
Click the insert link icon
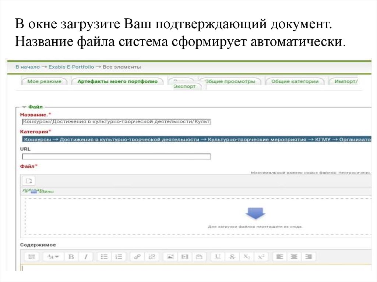point(137,257)
